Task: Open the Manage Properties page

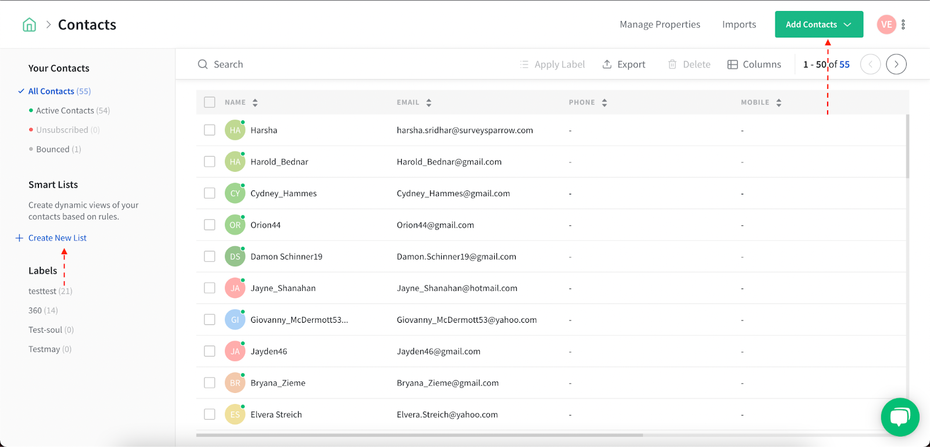Action: coord(660,24)
